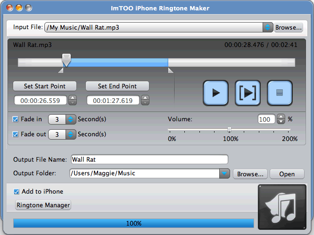This screenshot has height=235, width=314.
Task: Click the 100% conversion progress bar
Action: point(133,223)
